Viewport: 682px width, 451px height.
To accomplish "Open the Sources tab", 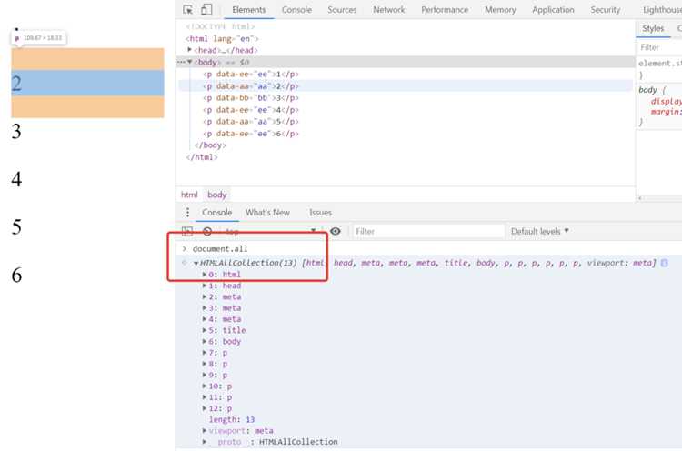I will coord(342,10).
